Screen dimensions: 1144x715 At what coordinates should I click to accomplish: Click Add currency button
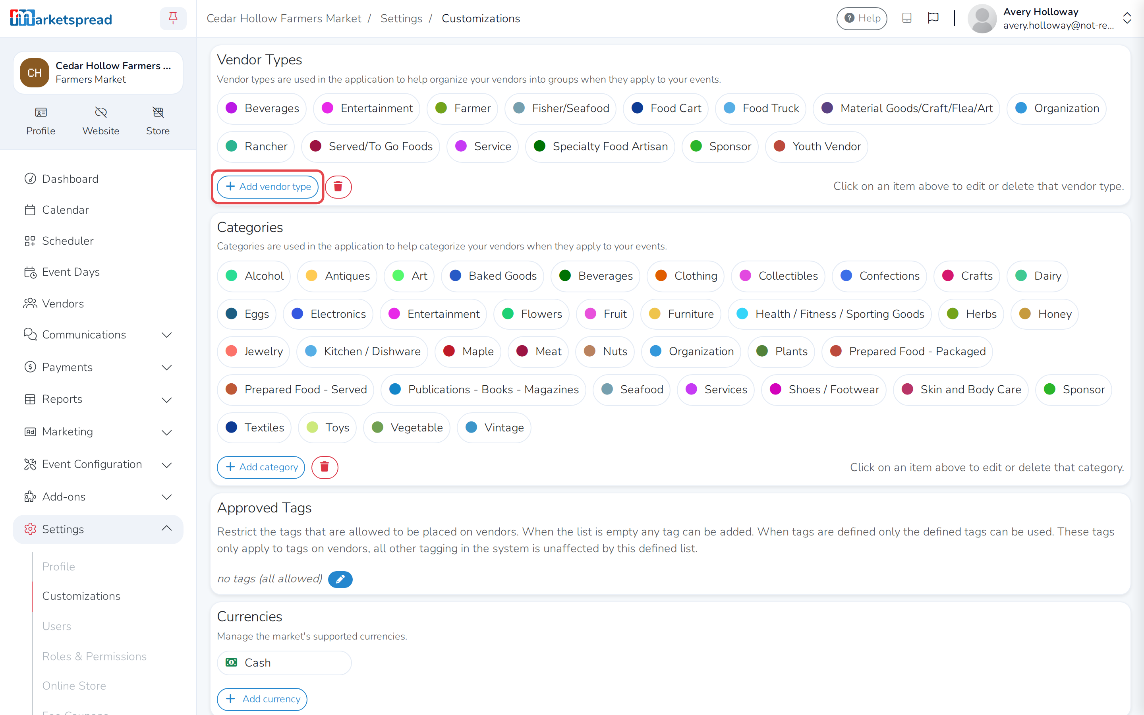click(262, 699)
